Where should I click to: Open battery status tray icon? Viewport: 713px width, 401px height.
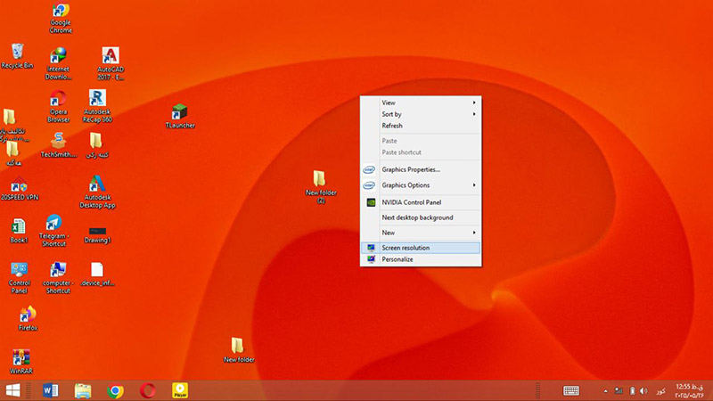(x=632, y=391)
